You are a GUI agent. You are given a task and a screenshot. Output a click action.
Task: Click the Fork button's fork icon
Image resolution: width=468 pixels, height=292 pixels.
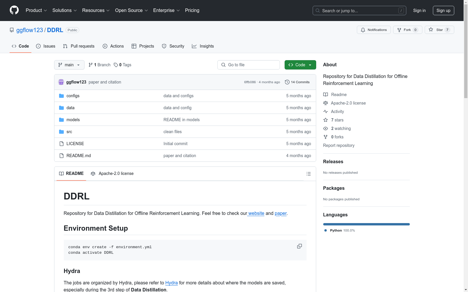(x=399, y=30)
